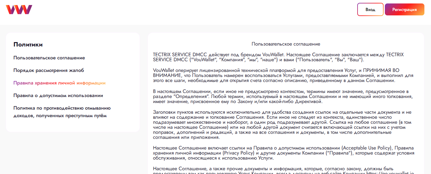Click the VouWallet logo icon
The image size is (431, 174).
(x=19, y=9)
